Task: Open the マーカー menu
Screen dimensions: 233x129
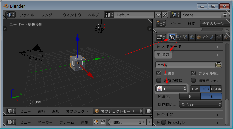Action: point(45,122)
